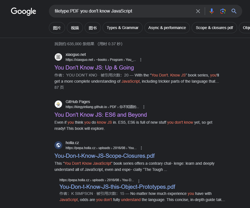Click the xiaoguo.net site favicon
The image size is (250, 208).
pos(58,57)
